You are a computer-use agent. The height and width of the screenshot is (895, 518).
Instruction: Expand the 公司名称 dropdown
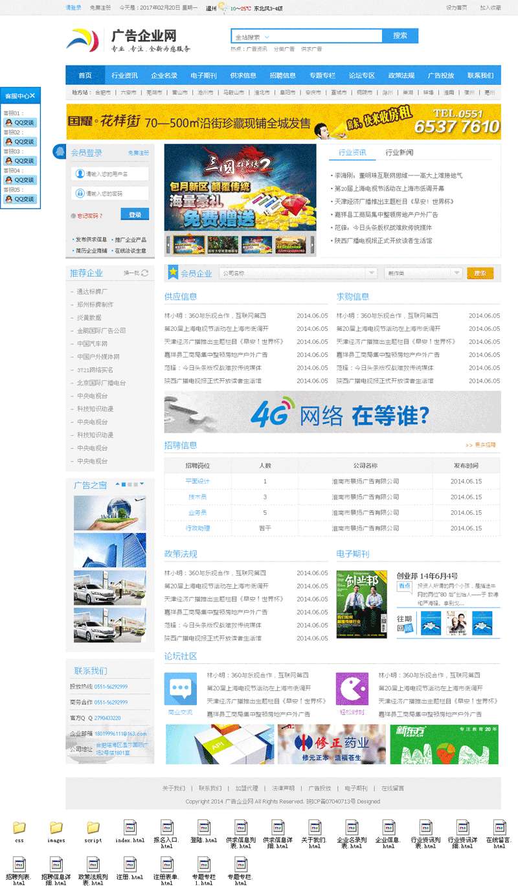(371, 273)
